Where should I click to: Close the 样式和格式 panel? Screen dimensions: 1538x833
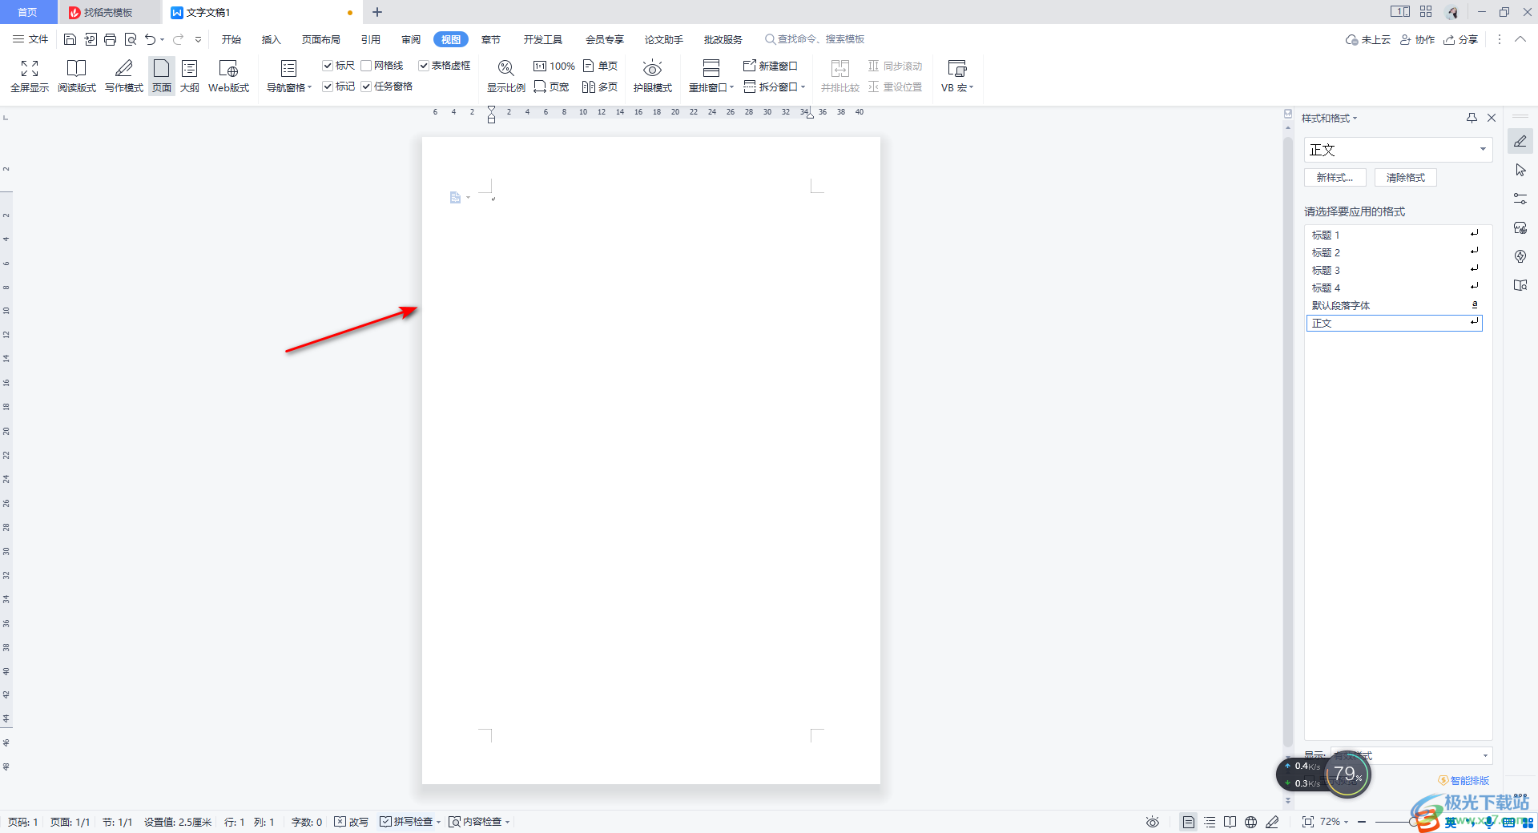[x=1492, y=119]
